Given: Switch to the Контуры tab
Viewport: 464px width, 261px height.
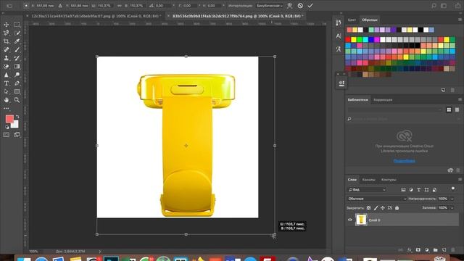Looking at the screenshot, I should [389, 180].
